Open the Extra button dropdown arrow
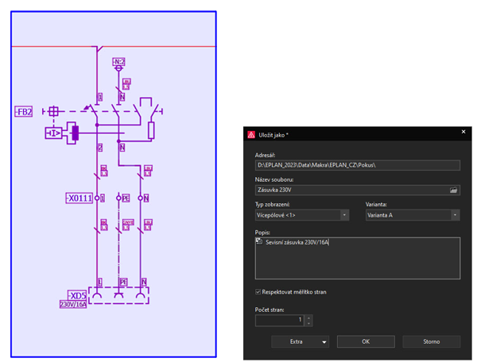The height and width of the screenshot is (362, 477). pyautogui.click(x=324, y=342)
